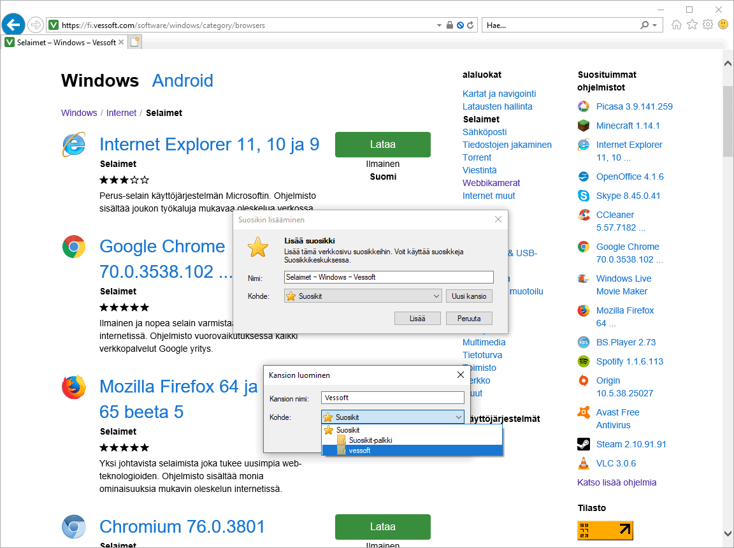The image size is (734, 548).
Task: Select Suosikit in the folder dropdown list
Action: coord(412,430)
